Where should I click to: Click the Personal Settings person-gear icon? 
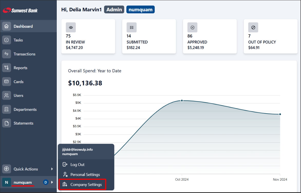(65, 174)
